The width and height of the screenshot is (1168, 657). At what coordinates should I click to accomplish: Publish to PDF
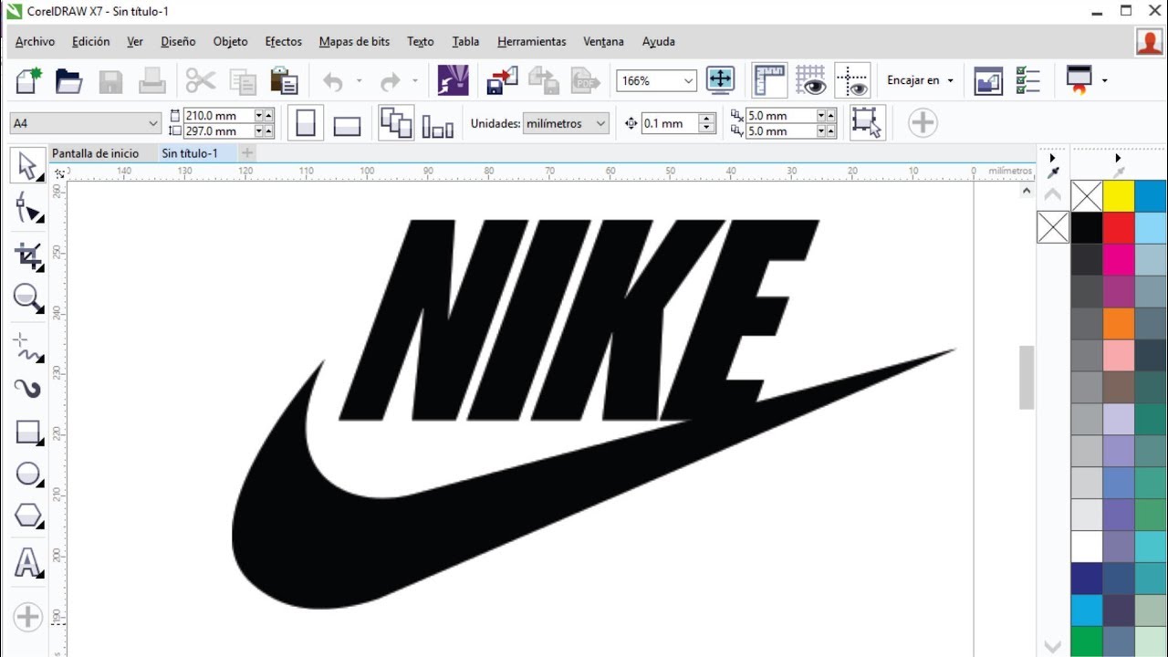click(x=585, y=80)
